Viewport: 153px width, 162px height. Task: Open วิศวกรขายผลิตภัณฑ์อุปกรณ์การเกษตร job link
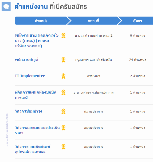[x=33, y=149]
